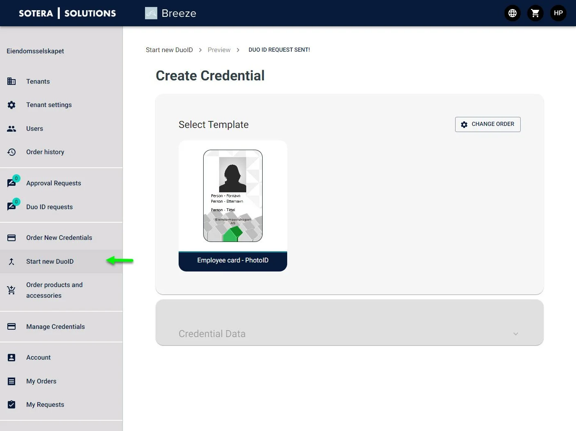Click the Select Template heading

[x=213, y=125]
